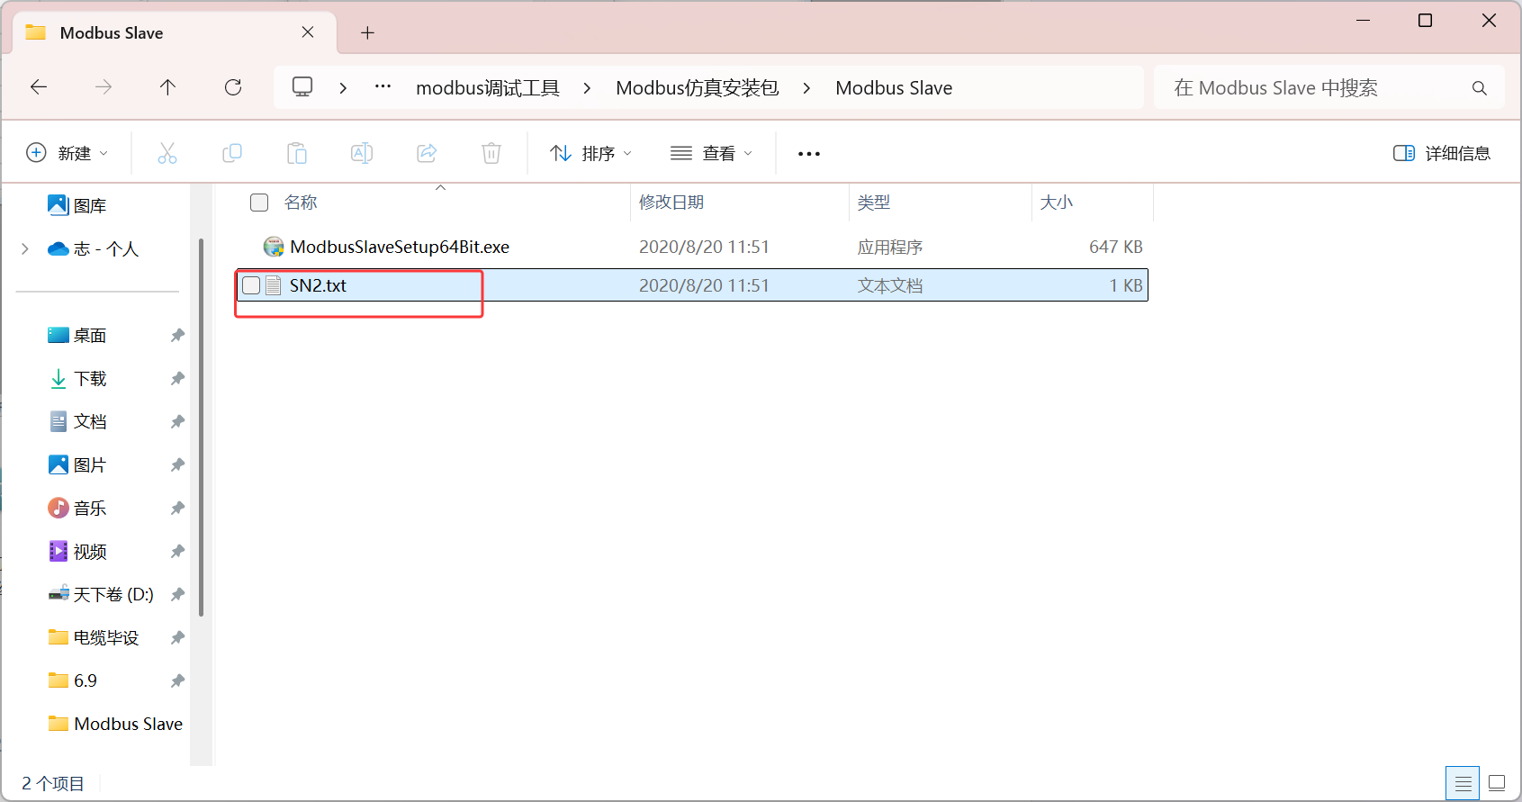
Task: Click the Copy icon in toolbar
Action: 232,153
